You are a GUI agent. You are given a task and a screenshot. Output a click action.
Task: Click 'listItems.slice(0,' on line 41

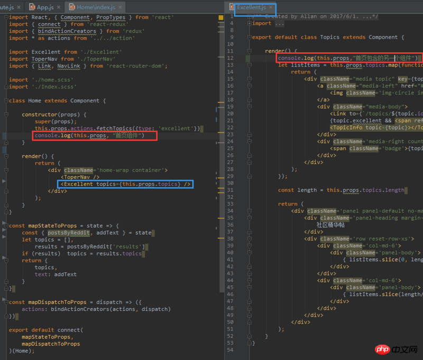tap(378, 260)
